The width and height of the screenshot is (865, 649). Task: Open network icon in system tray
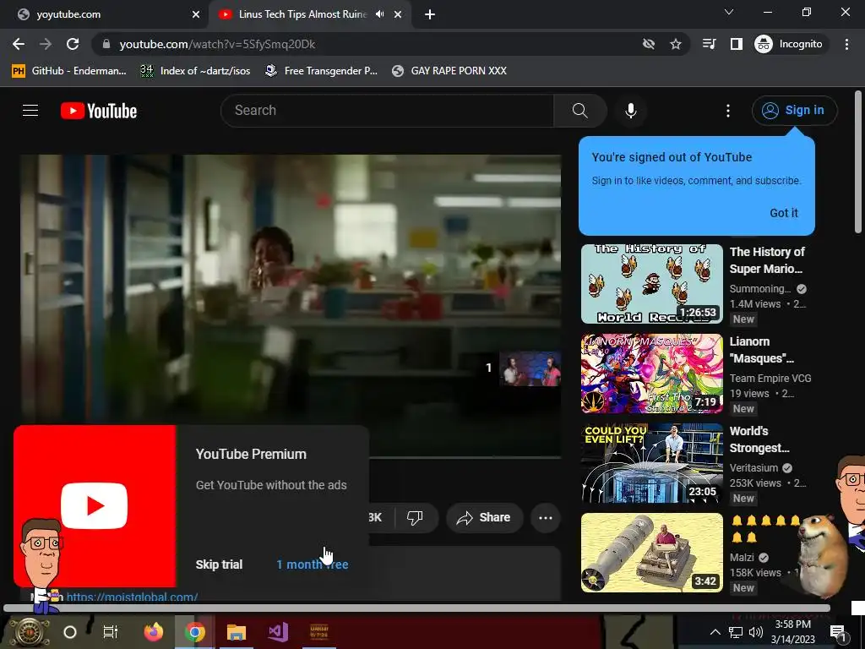[736, 632]
